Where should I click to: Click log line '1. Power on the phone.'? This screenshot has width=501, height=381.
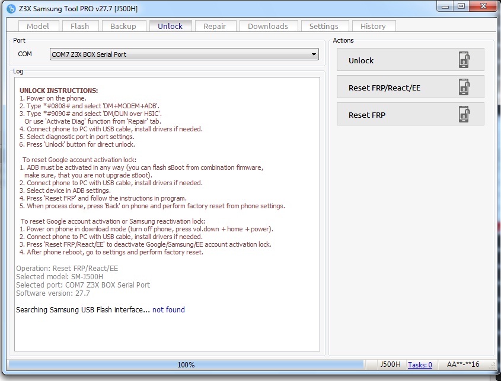(53, 98)
